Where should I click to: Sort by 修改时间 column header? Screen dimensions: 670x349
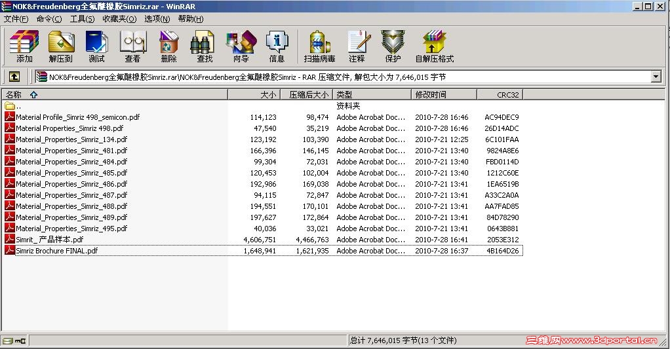(x=444, y=95)
